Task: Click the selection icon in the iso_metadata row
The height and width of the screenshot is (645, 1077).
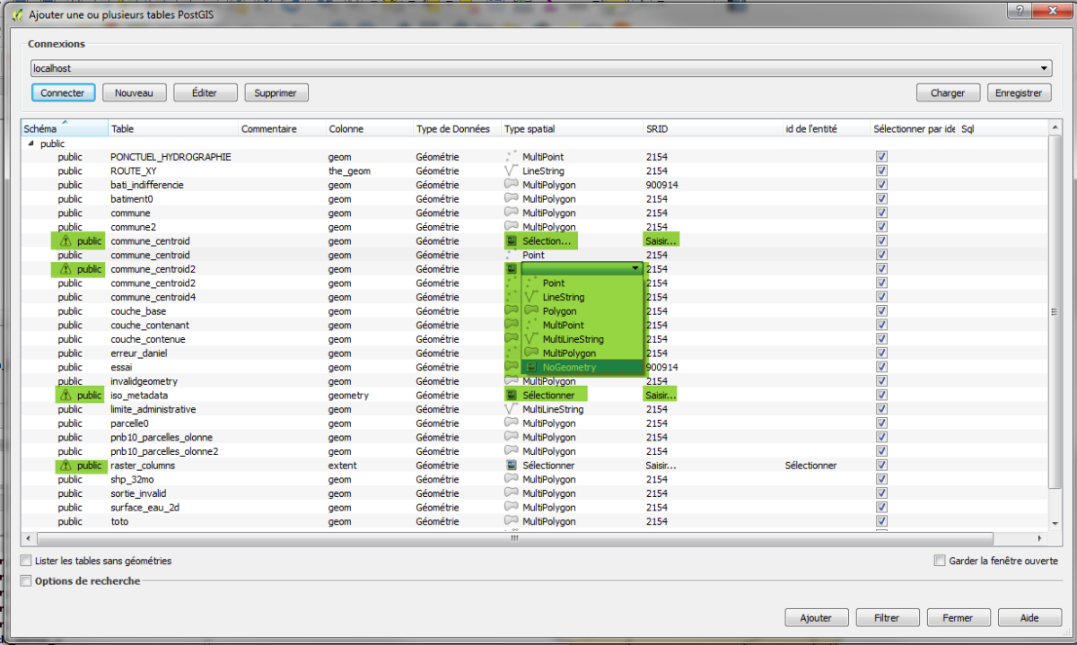Action: 512,396
